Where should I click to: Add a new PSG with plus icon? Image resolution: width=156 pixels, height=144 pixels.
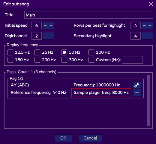(x=137, y=93)
